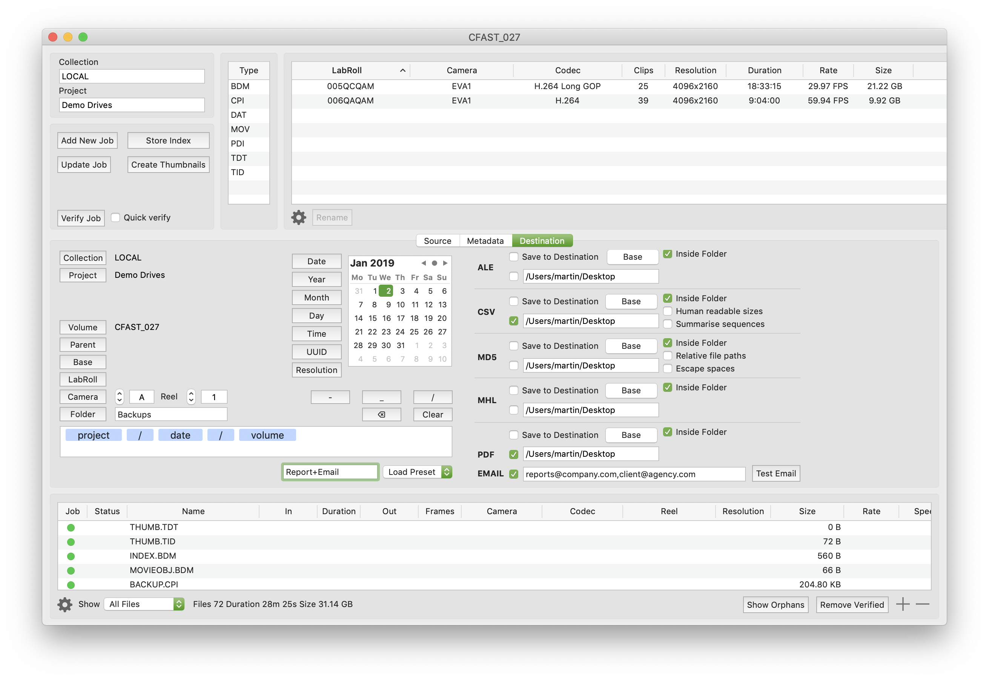Uncheck ALE Inside Folder

pyautogui.click(x=668, y=254)
